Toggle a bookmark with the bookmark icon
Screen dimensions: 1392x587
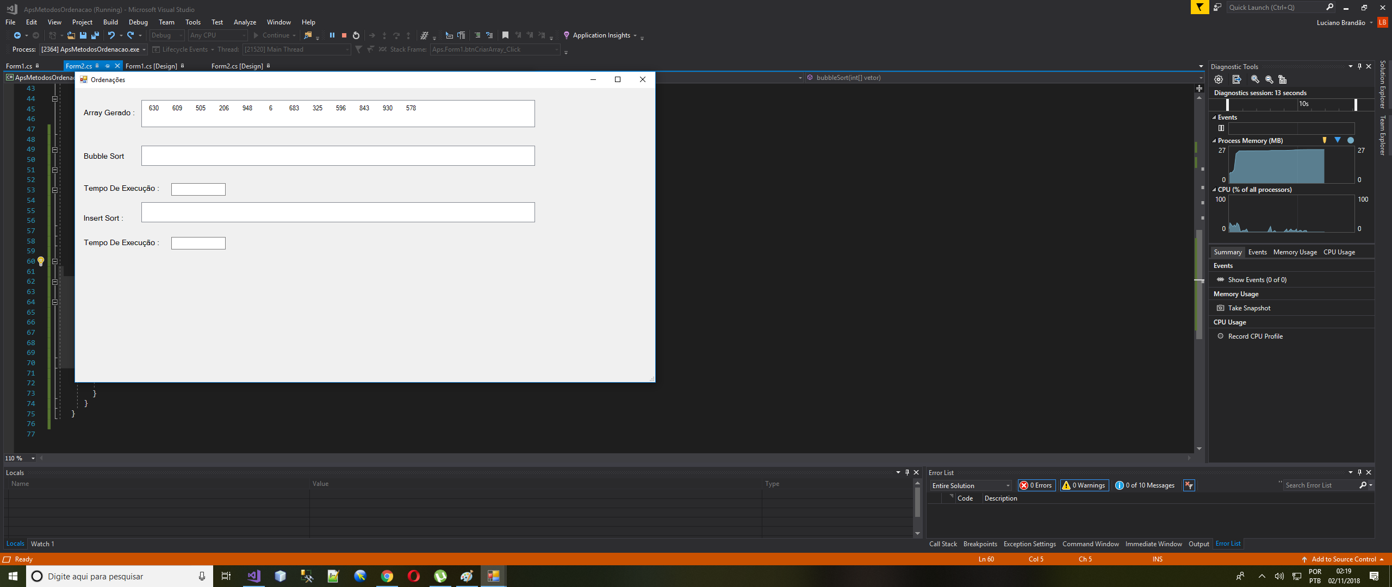coord(505,35)
